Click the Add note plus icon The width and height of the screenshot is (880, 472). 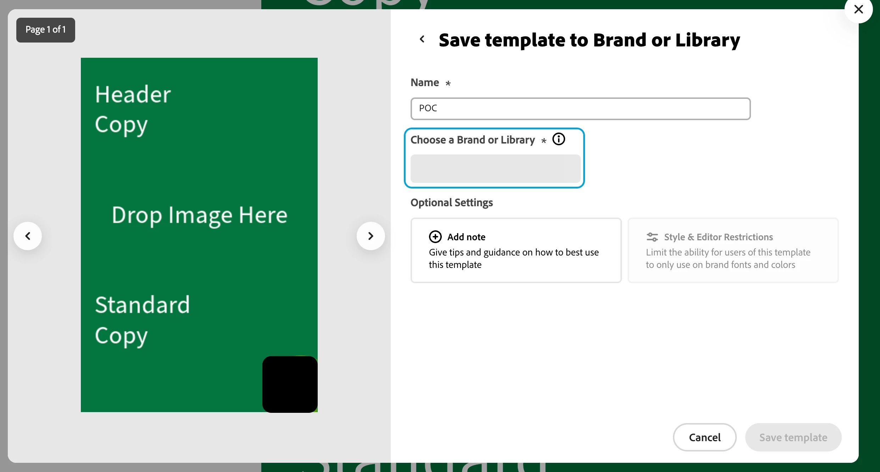coord(435,237)
